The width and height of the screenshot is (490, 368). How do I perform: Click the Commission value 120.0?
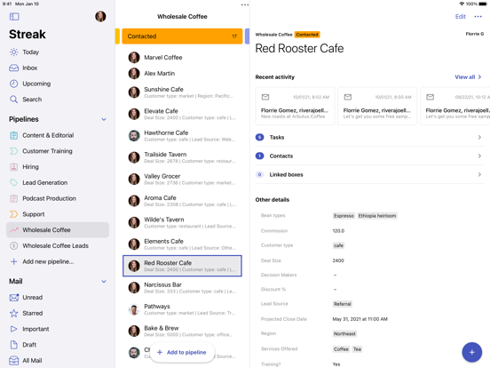[x=338, y=231]
